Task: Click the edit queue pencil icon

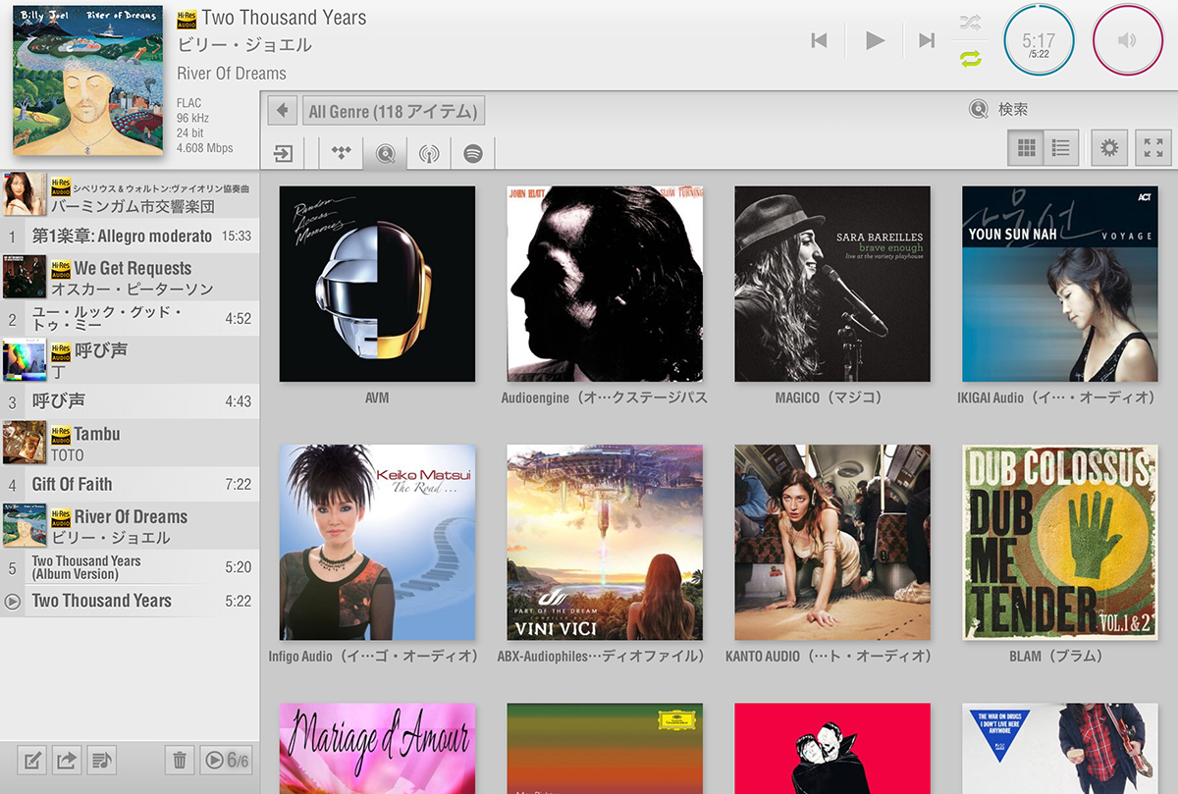Action: 33,759
